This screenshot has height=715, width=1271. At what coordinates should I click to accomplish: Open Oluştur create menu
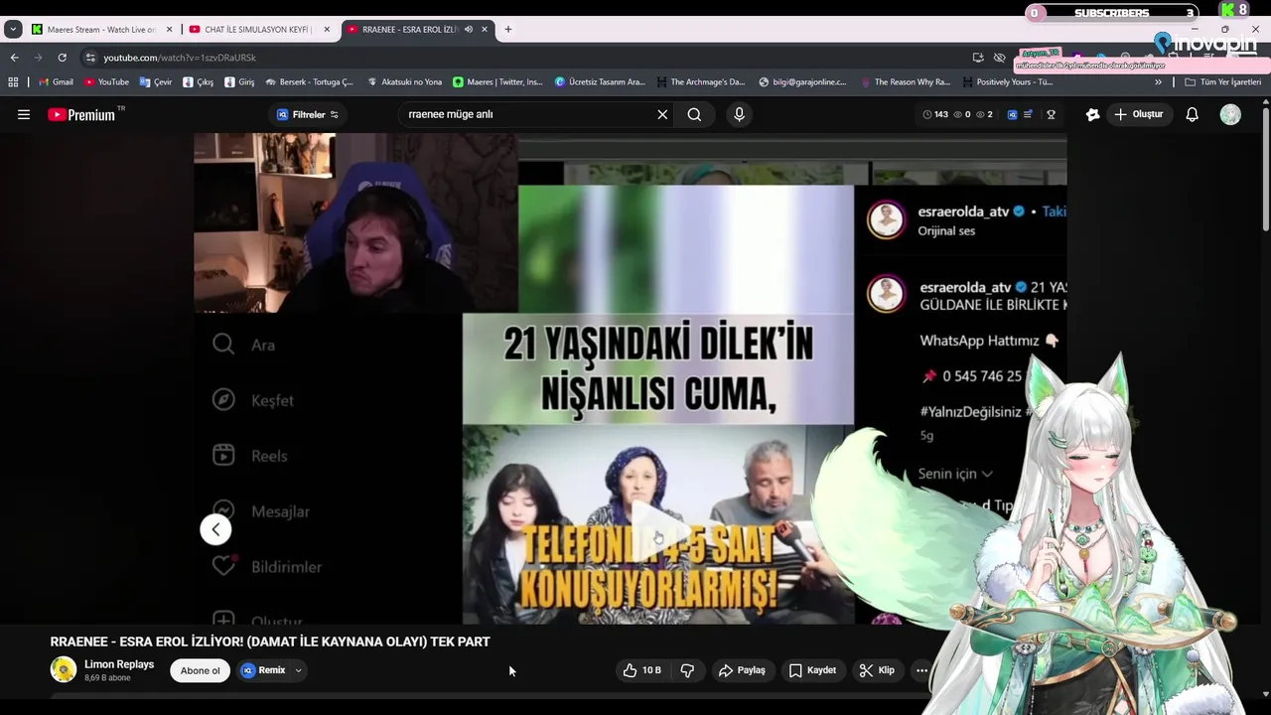[x=1138, y=114]
